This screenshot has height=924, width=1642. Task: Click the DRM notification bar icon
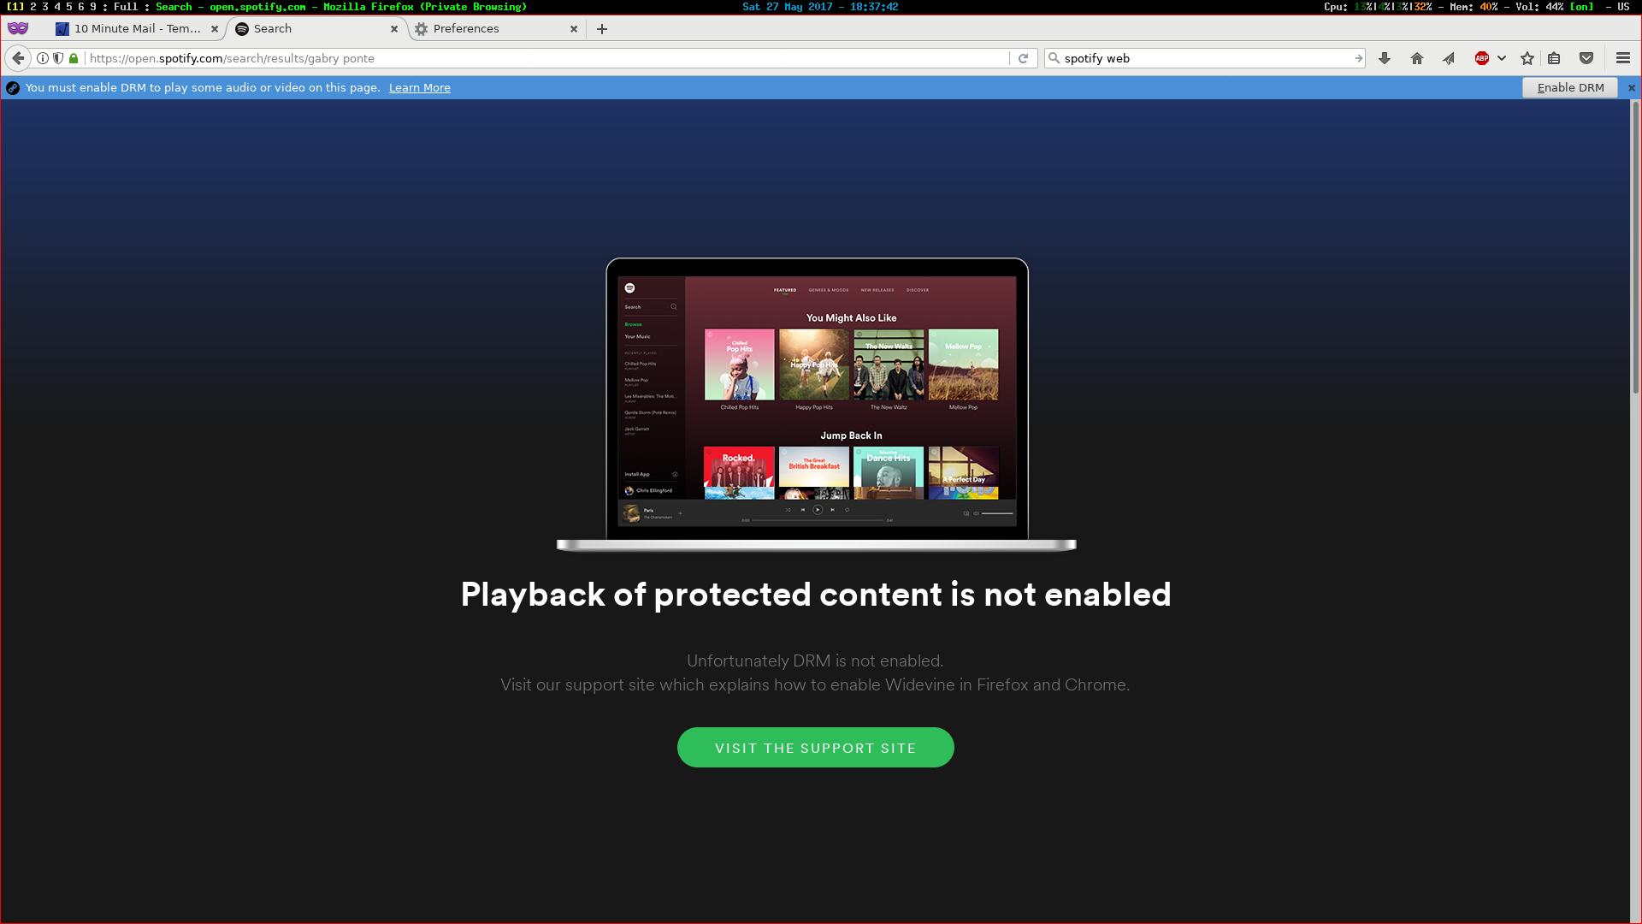(x=13, y=87)
